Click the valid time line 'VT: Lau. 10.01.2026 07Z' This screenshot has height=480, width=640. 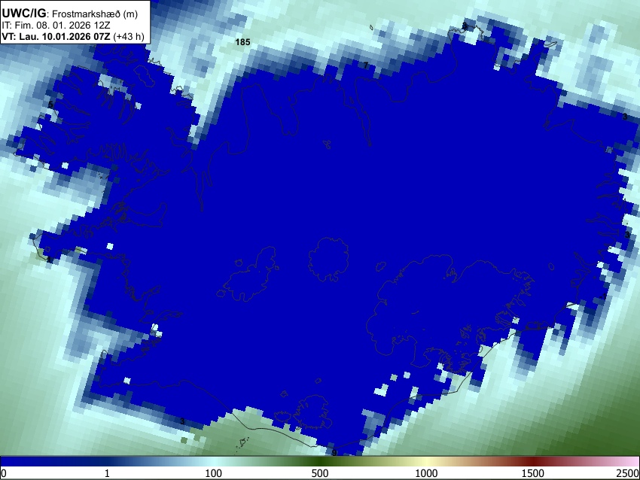click(56, 36)
